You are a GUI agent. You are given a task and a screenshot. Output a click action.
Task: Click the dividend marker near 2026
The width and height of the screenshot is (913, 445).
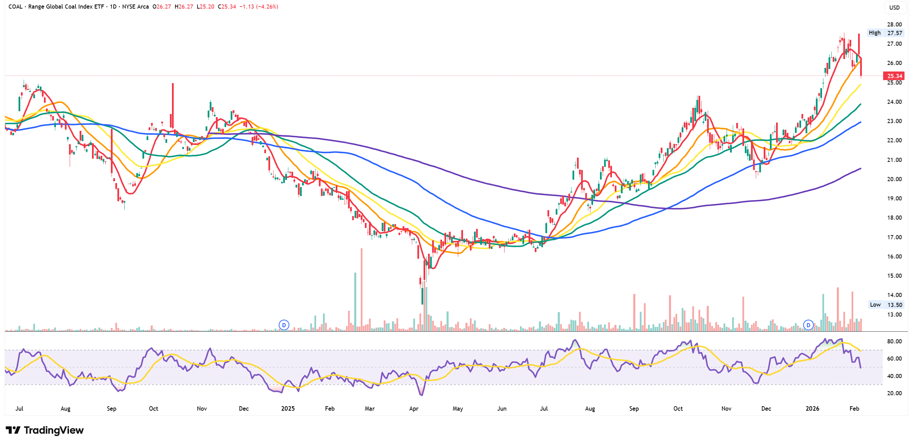pyautogui.click(x=808, y=325)
